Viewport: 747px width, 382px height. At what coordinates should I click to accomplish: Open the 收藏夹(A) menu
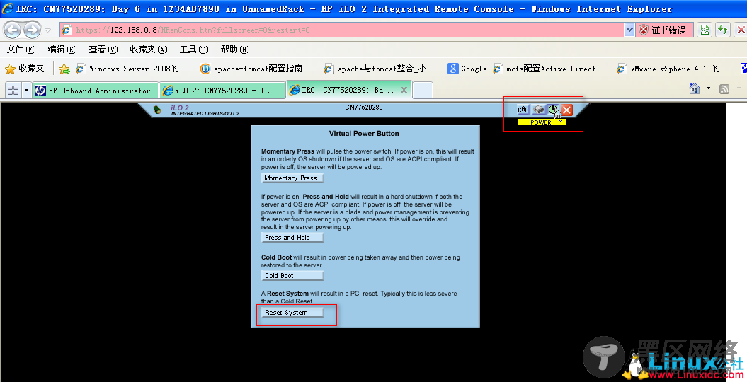point(149,50)
